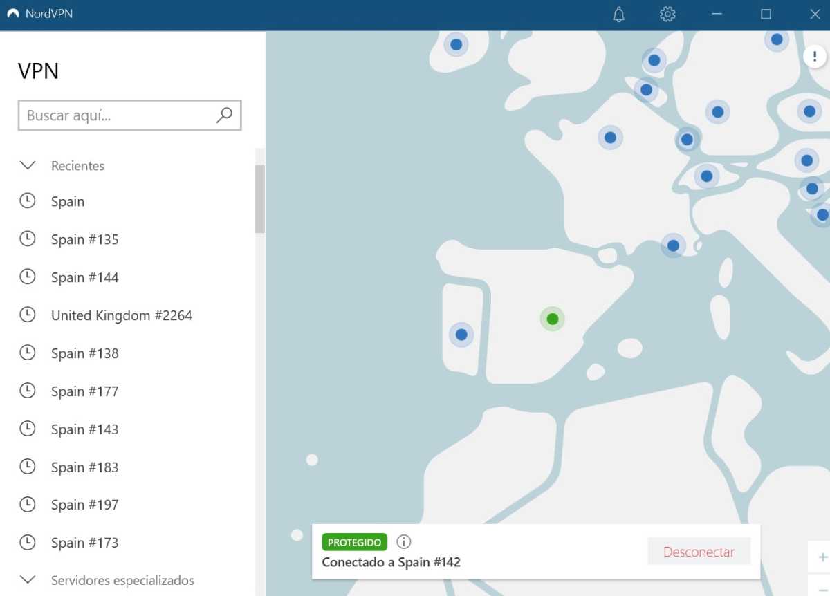Zoom in the map with plus button
Image resolution: width=830 pixels, height=596 pixels.
point(822,557)
